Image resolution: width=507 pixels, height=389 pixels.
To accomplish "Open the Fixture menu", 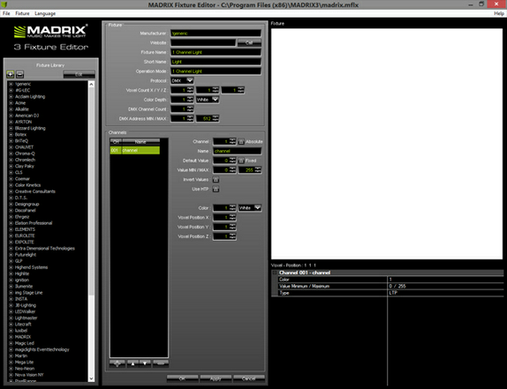I will point(22,13).
